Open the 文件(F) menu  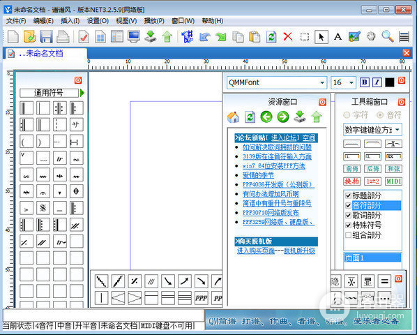16,21
